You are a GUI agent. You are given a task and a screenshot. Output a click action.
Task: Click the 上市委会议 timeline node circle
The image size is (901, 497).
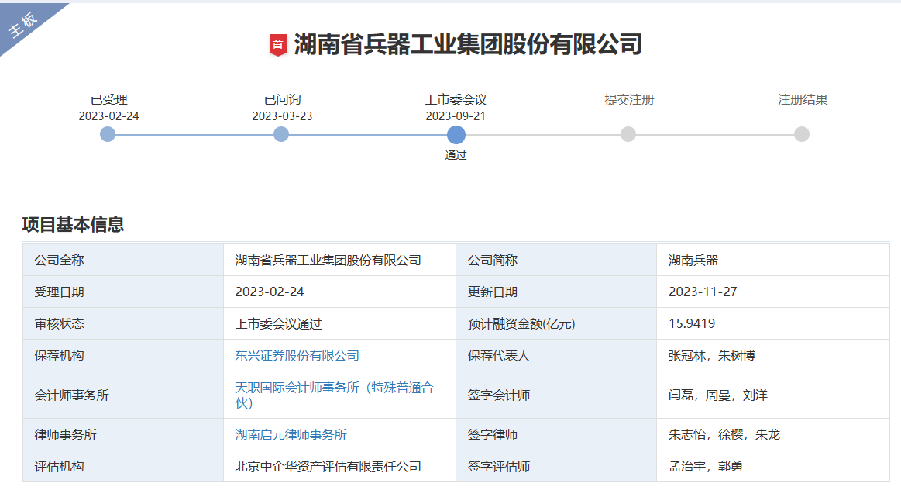[456, 134]
